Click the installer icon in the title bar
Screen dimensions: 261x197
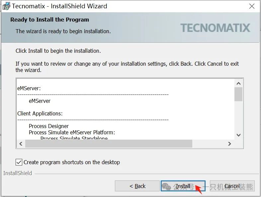6,6
